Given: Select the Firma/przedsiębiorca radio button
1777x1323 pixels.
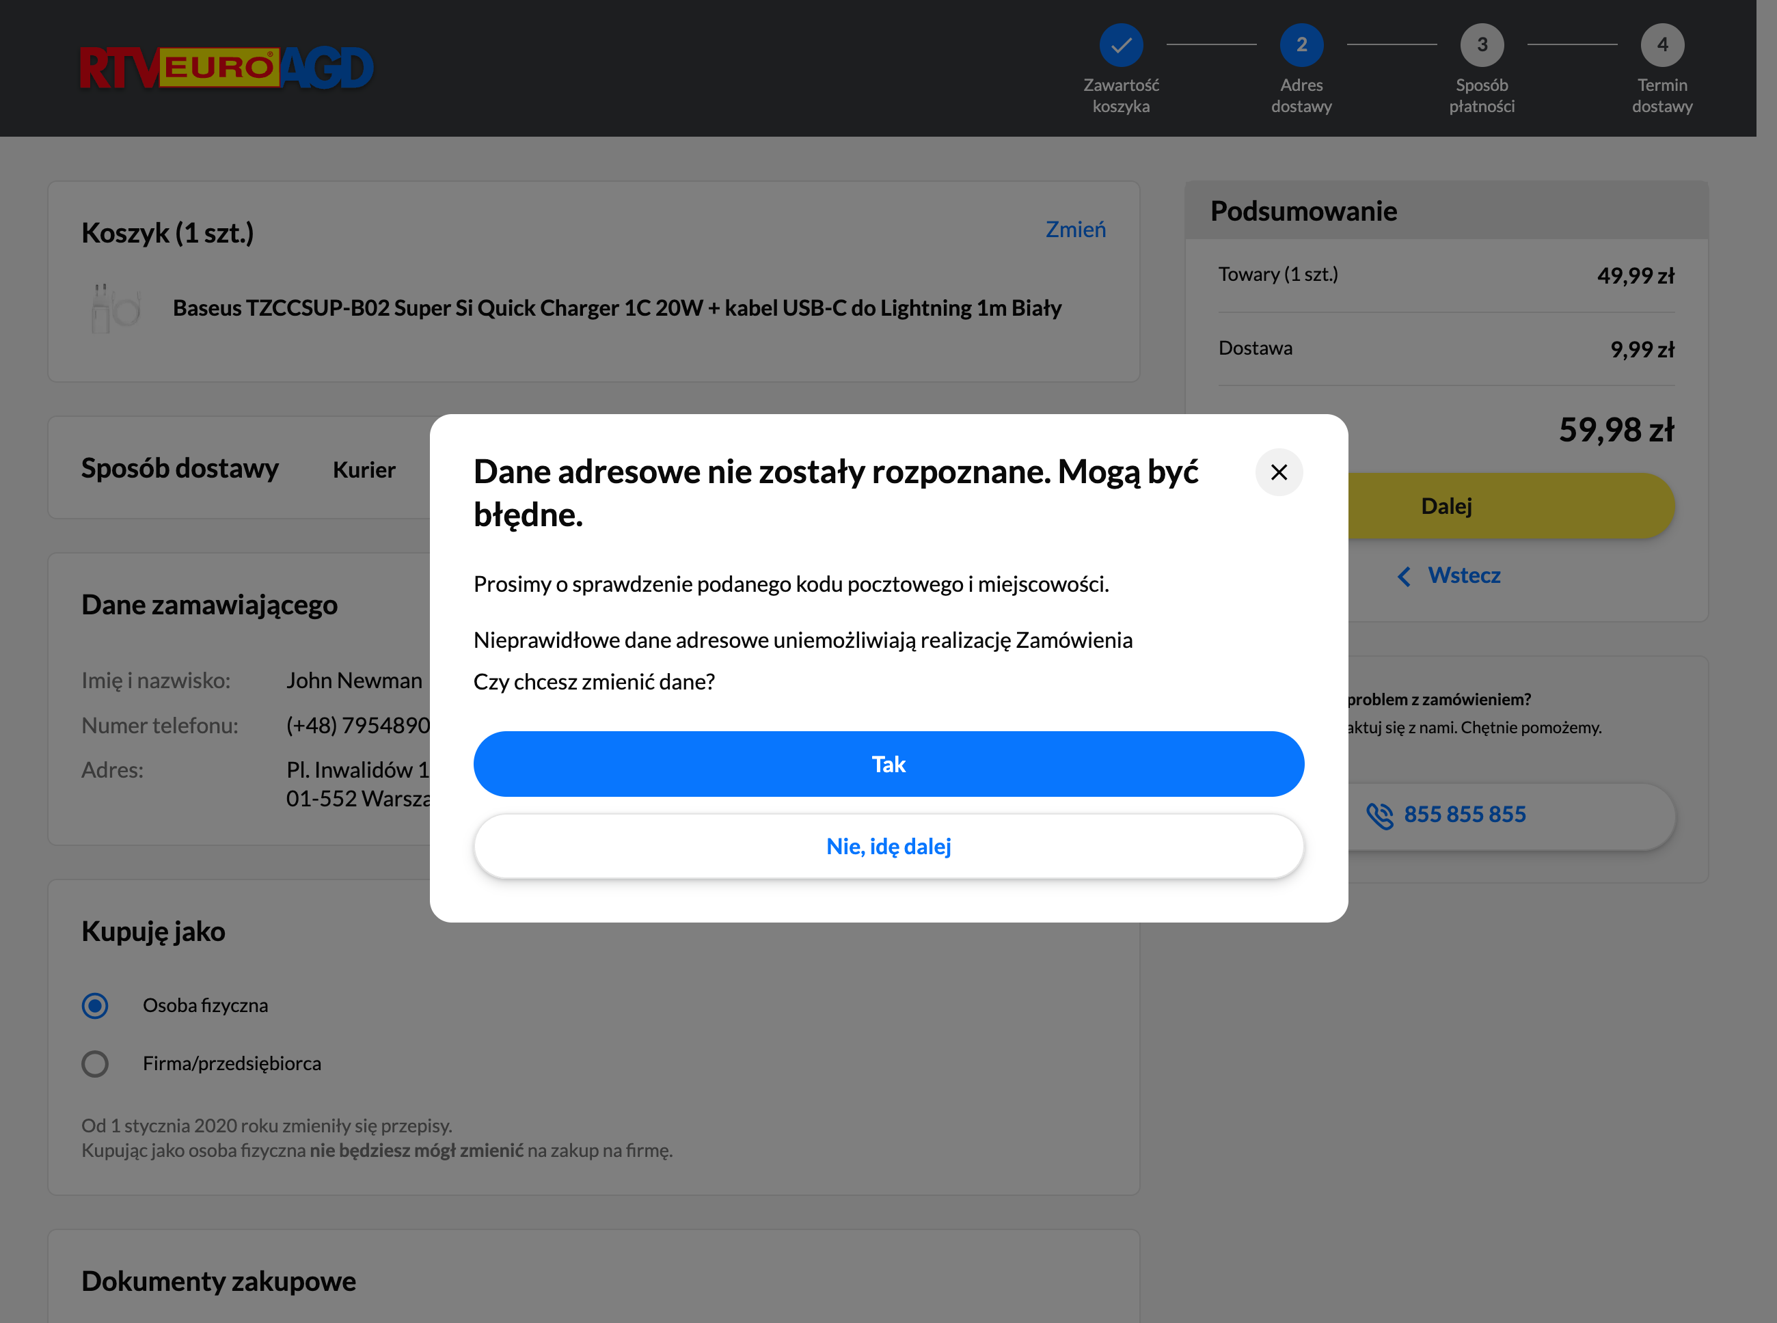Looking at the screenshot, I should pos(95,1063).
